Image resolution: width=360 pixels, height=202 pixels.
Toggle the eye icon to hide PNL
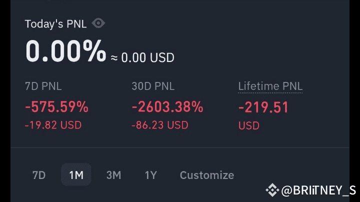[x=98, y=23]
